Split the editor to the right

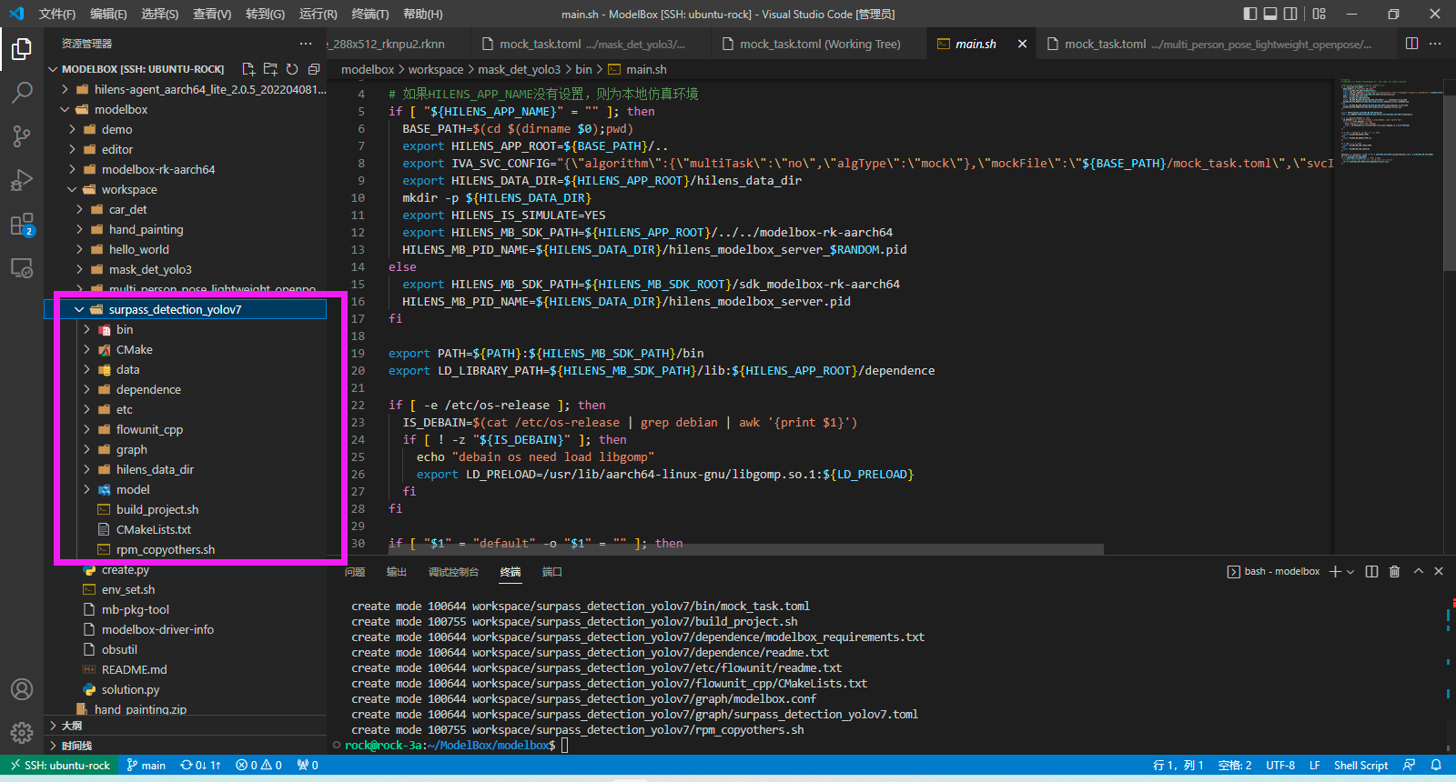click(1411, 44)
